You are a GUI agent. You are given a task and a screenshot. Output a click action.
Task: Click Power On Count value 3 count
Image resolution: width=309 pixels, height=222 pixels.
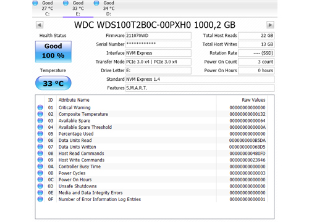pyautogui.click(x=256, y=62)
